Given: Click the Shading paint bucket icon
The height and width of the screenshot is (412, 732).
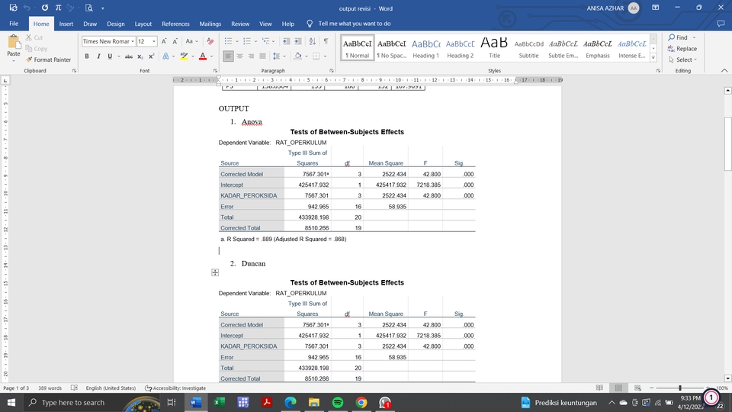Looking at the screenshot, I should pos(297,56).
